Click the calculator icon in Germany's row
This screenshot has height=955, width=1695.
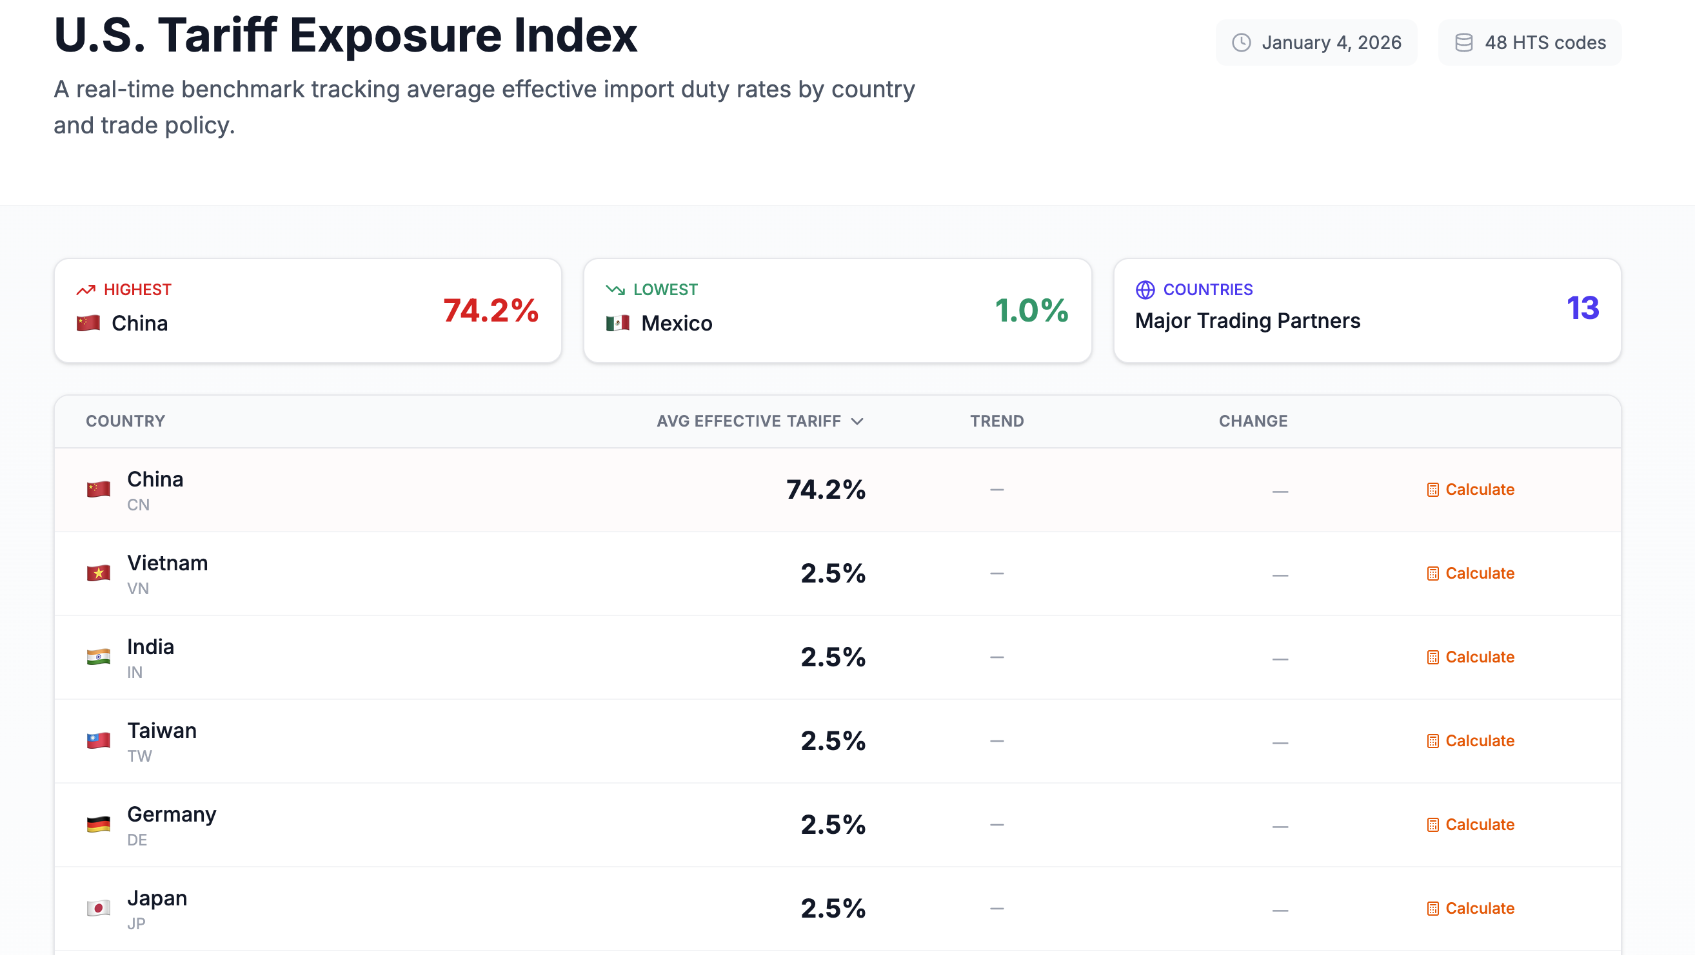[x=1432, y=825]
